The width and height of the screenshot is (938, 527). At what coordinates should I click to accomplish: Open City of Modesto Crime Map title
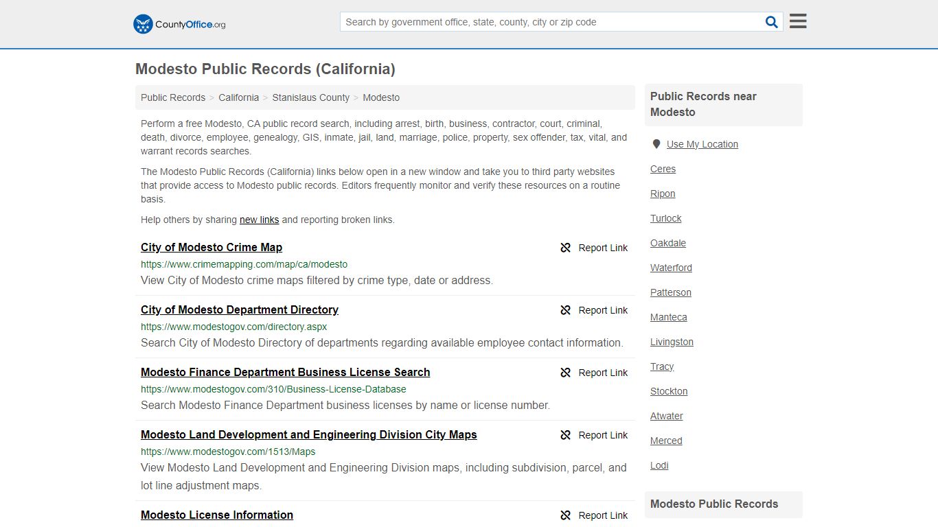point(211,248)
